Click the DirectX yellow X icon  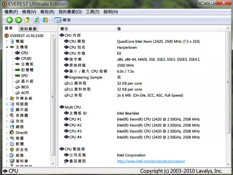click(x=12, y=132)
